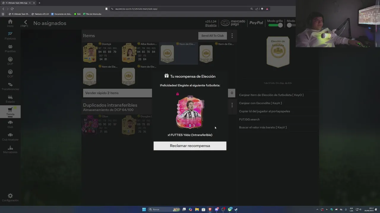Open Configuración settings gear
Image resolution: width=380 pixels, height=213 pixels.
[10, 198]
